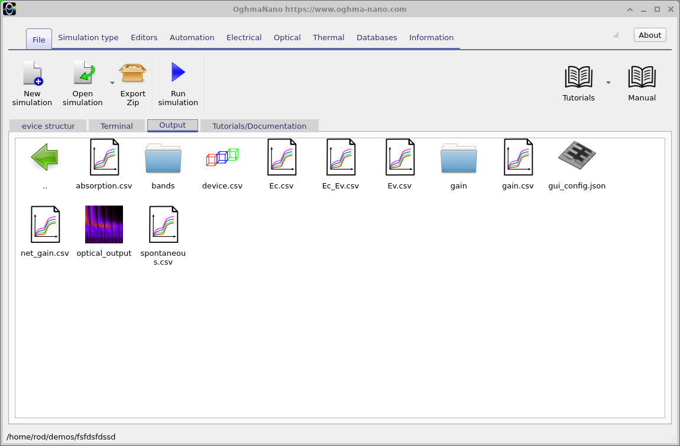Switch to the Tutorials/Documentation tab

pyautogui.click(x=260, y=126)
